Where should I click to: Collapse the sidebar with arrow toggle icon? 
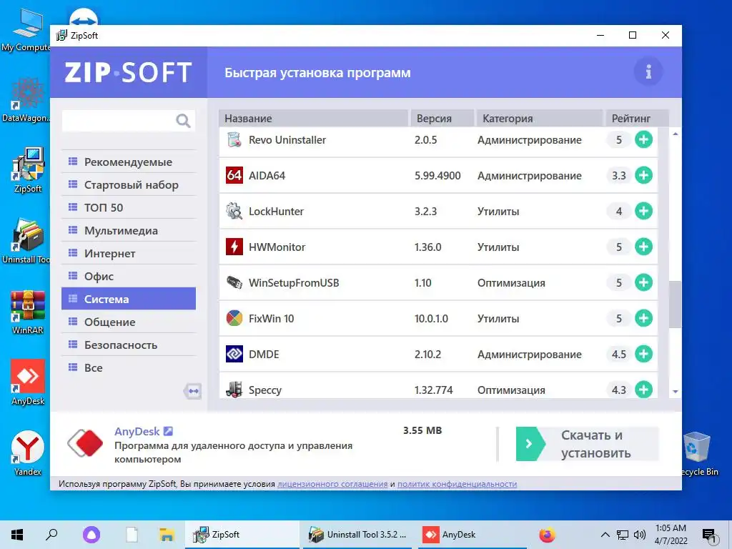tap(192, 391)
